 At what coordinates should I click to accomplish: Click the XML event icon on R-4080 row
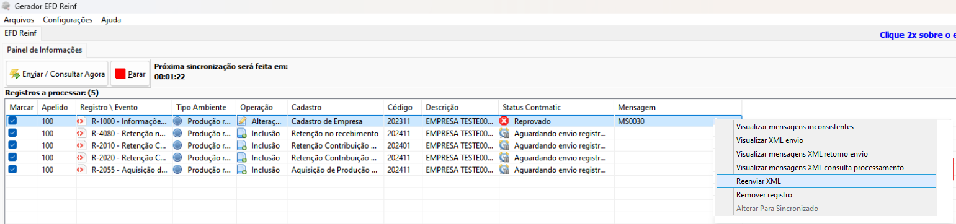point(81,133)
